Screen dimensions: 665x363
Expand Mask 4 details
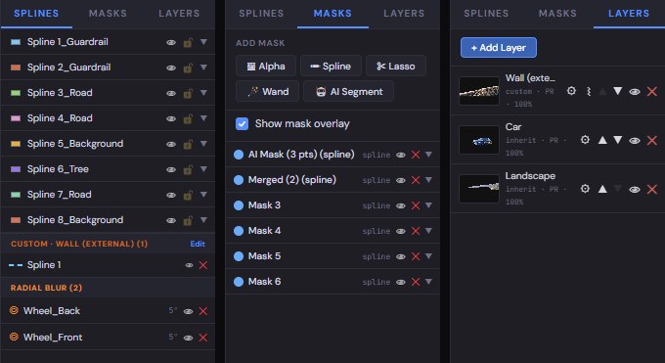[x=428, y=231]
